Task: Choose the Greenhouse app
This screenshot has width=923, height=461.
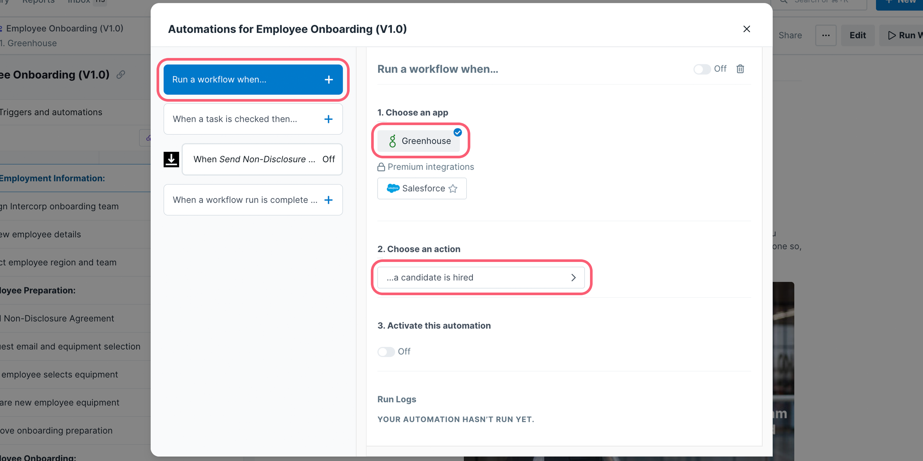Action: pos(418,141)
